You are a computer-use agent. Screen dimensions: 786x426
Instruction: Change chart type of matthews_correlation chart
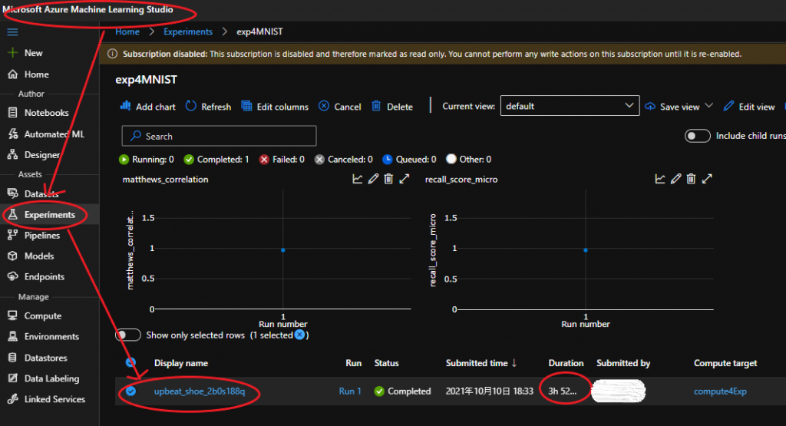[x=358, y=179]
